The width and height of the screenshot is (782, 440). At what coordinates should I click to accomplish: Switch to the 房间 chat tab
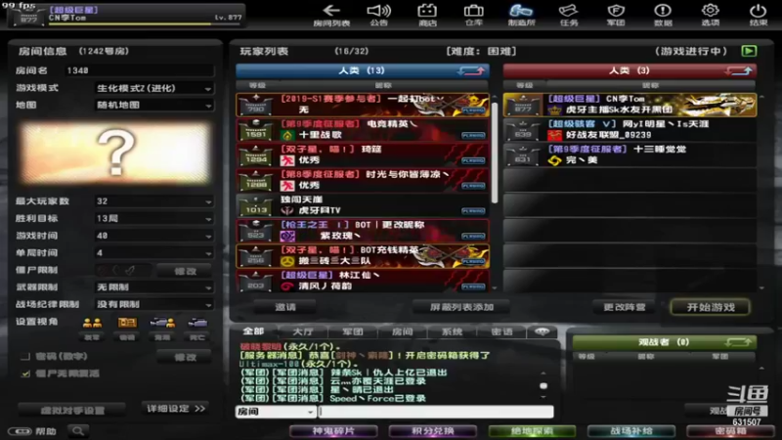403,331
